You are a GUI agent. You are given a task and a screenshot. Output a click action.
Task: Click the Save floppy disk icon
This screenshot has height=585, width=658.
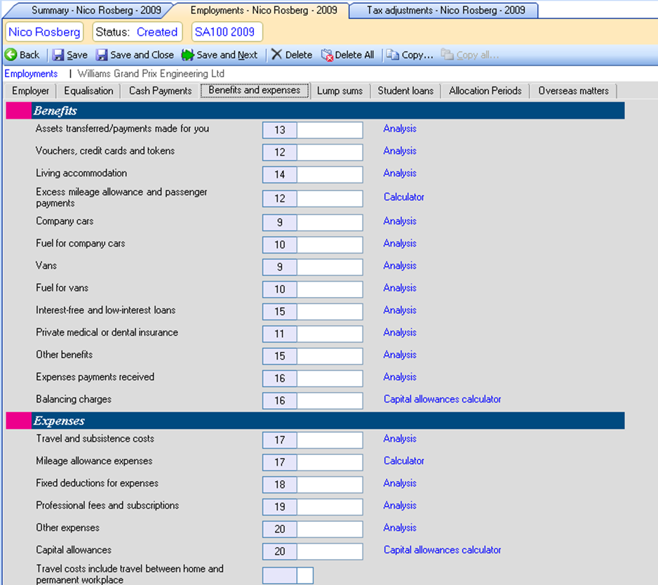pyautogui.click(x=58, y=55)
